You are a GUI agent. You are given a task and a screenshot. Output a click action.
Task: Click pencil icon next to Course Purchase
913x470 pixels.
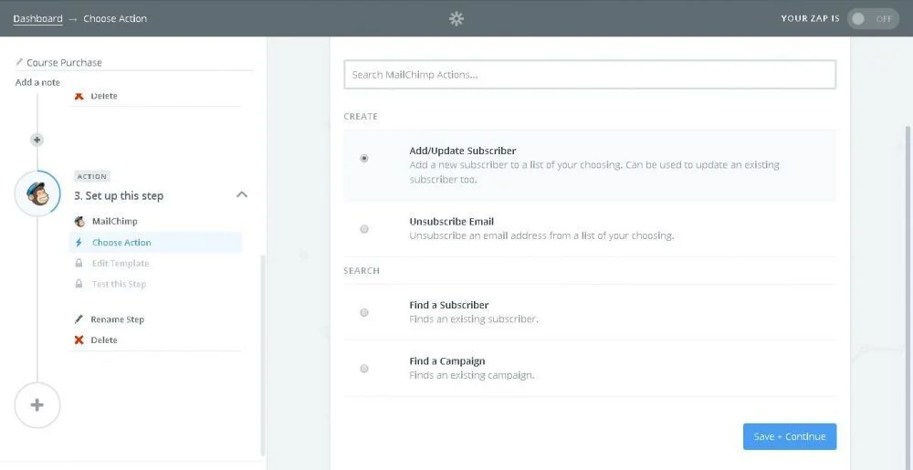pos(19,63)
